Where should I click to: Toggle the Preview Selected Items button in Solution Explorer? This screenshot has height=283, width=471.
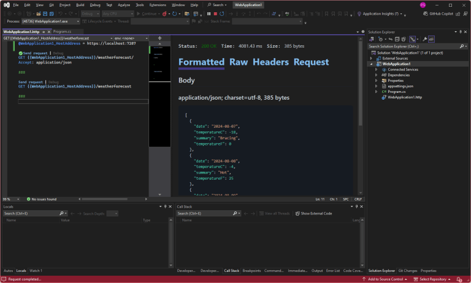(432, 39)
